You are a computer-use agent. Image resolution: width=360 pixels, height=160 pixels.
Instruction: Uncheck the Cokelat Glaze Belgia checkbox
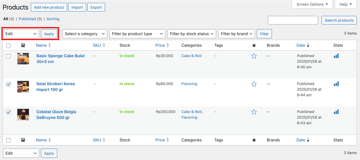pos(8,112)
